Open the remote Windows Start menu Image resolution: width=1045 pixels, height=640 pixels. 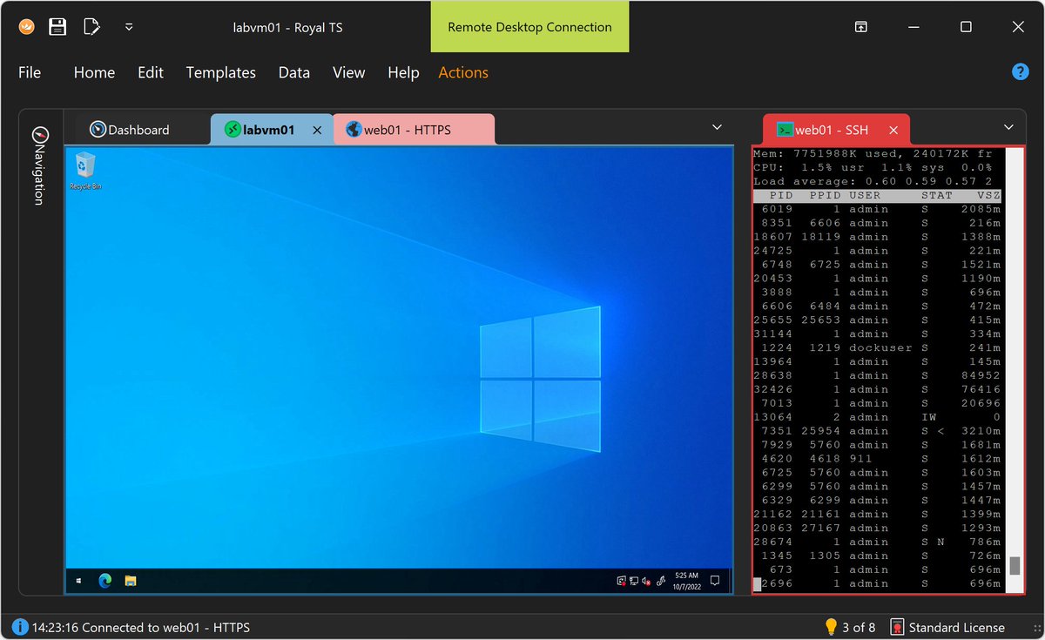pyautogui.click(x=78, y=580)
